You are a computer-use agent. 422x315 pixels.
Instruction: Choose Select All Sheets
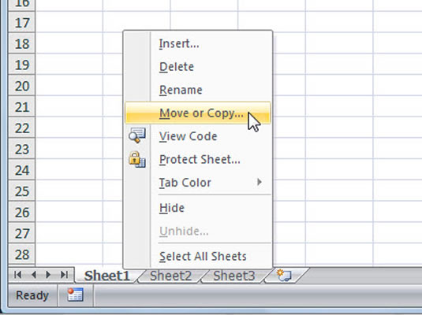198,256
